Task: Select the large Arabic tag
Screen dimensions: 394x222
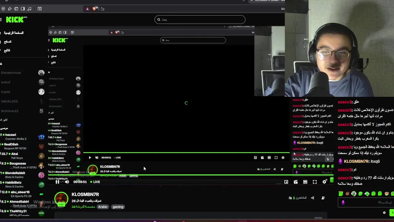Action: [x=103, y=207]
